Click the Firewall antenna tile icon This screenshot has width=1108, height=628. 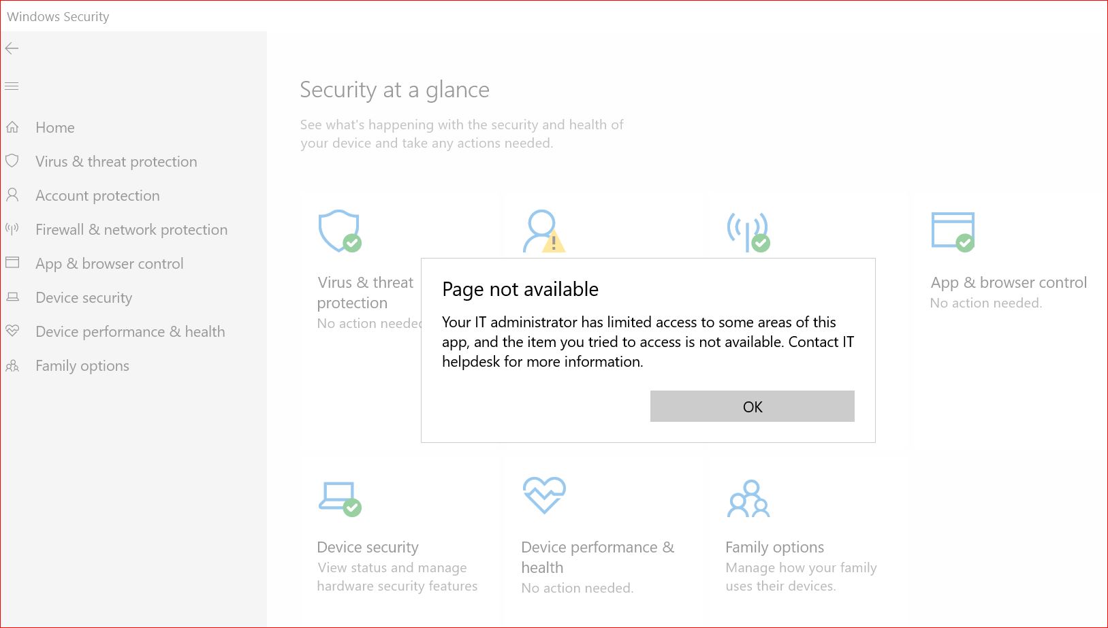748,231
